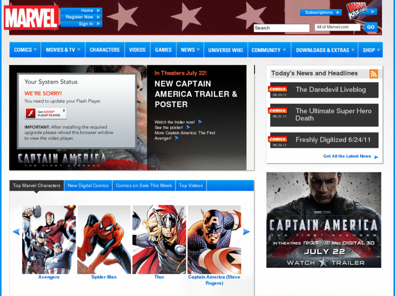
Task: Click the Marvel Kids logo
Action: (358, 11)
